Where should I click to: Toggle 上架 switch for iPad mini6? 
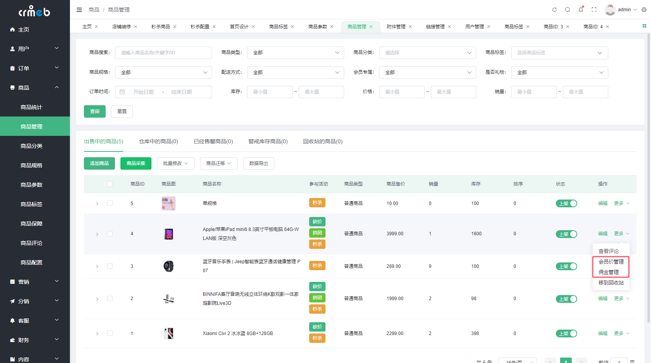(x=566, y=234)
